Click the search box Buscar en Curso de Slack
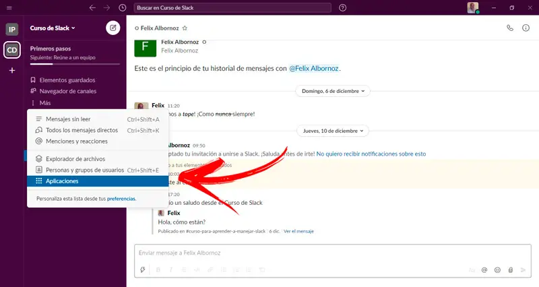This screenshot has height=287, width=539. pyautogui.click(x=232, y=7)
